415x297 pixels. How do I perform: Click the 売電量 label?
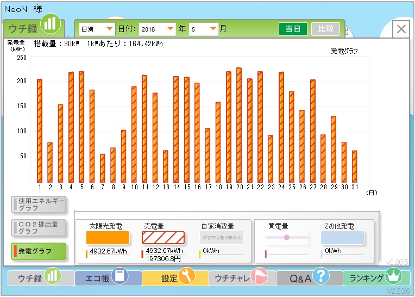pos(154,226)
